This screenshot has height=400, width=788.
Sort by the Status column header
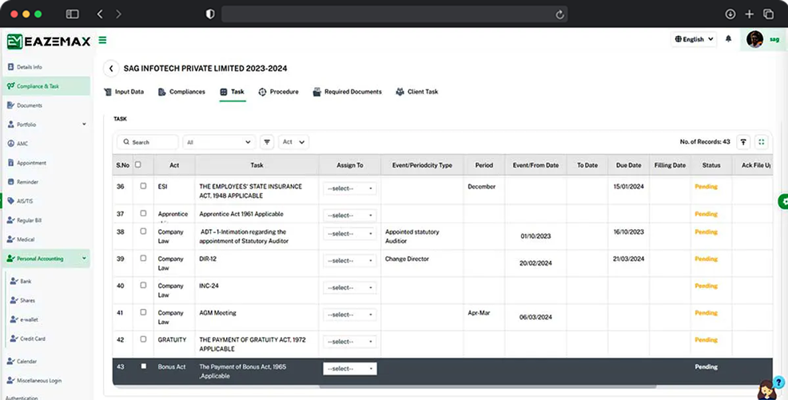[711, 165]
